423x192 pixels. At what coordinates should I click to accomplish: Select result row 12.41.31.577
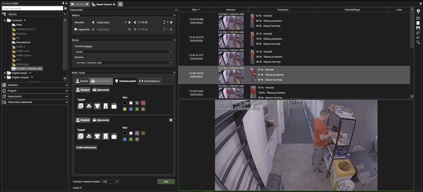[294, 57]
